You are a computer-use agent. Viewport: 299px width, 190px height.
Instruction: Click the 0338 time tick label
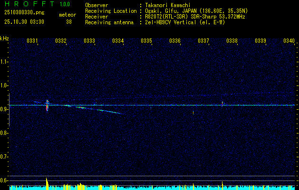tap(232, 40)
